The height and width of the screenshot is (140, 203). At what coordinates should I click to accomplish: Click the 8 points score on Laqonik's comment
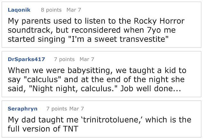(51, 10)
